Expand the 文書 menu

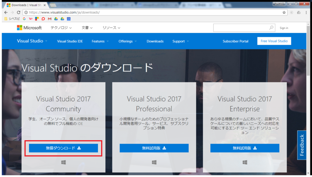point(87,28)
